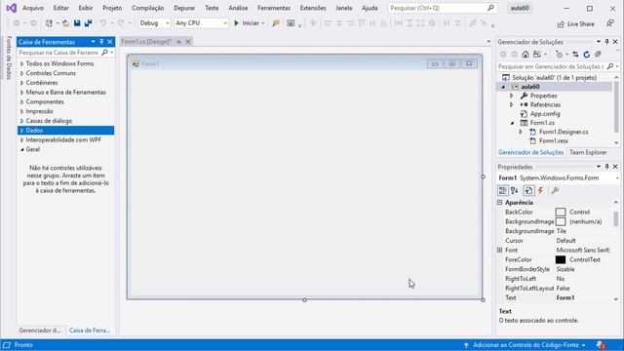
Task: Click Switch Views icon in Solution Explorer
Action: coord(537,55)
